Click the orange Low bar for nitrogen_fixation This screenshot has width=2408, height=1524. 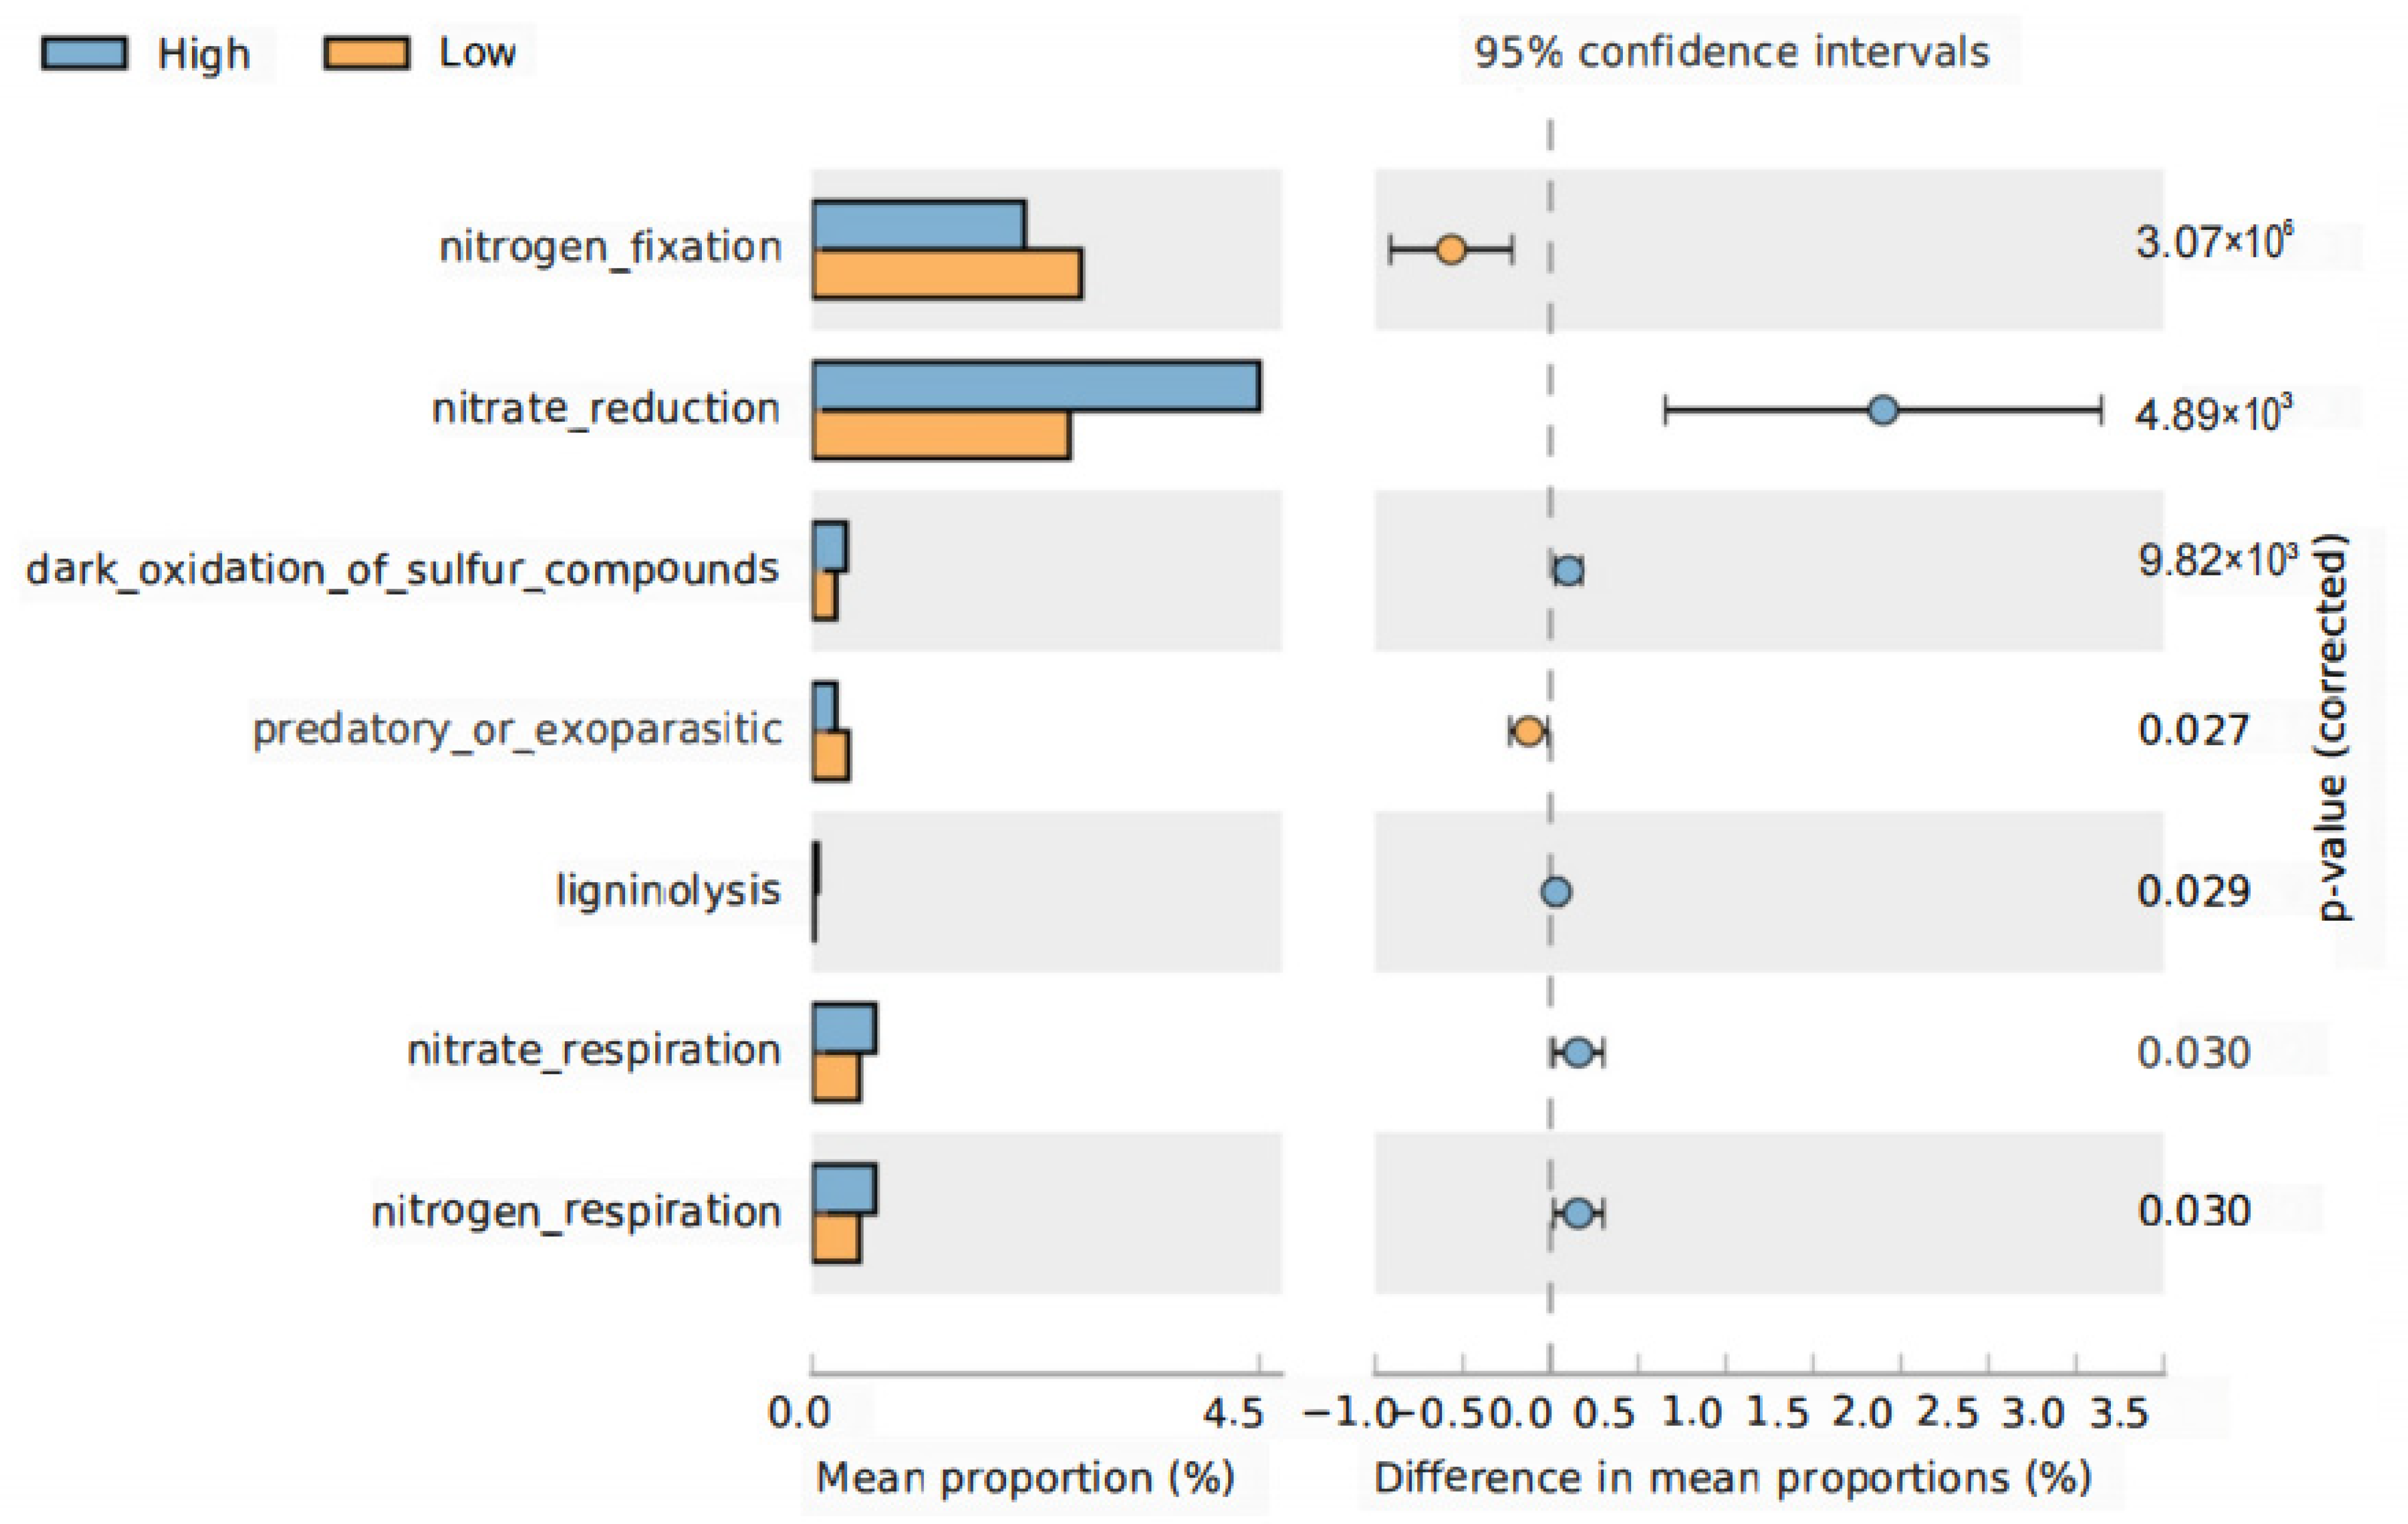[946, 274]
